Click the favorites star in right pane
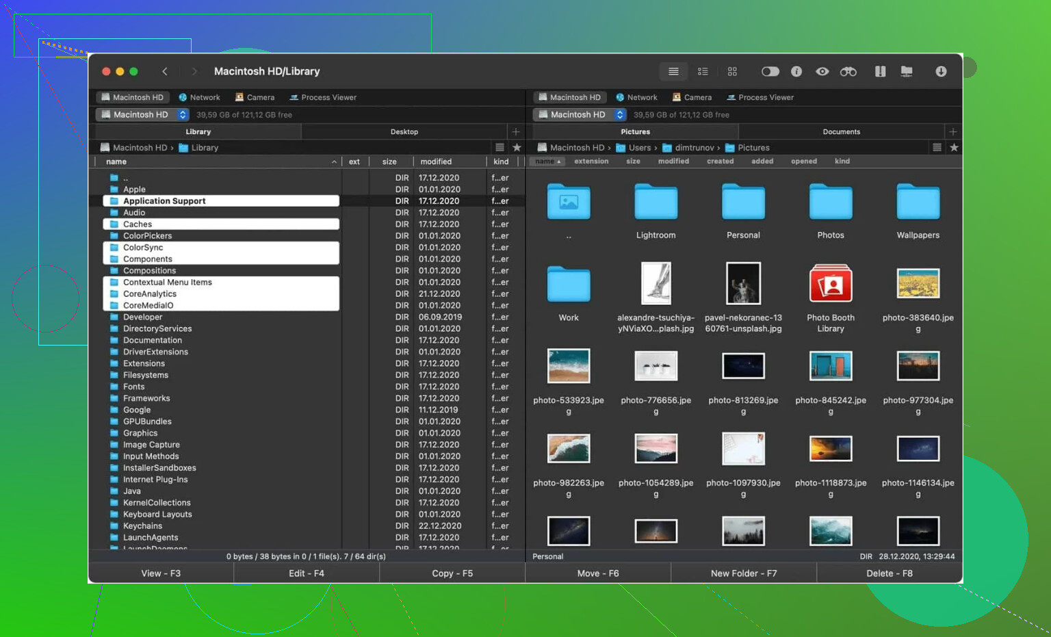 (954, 148)
